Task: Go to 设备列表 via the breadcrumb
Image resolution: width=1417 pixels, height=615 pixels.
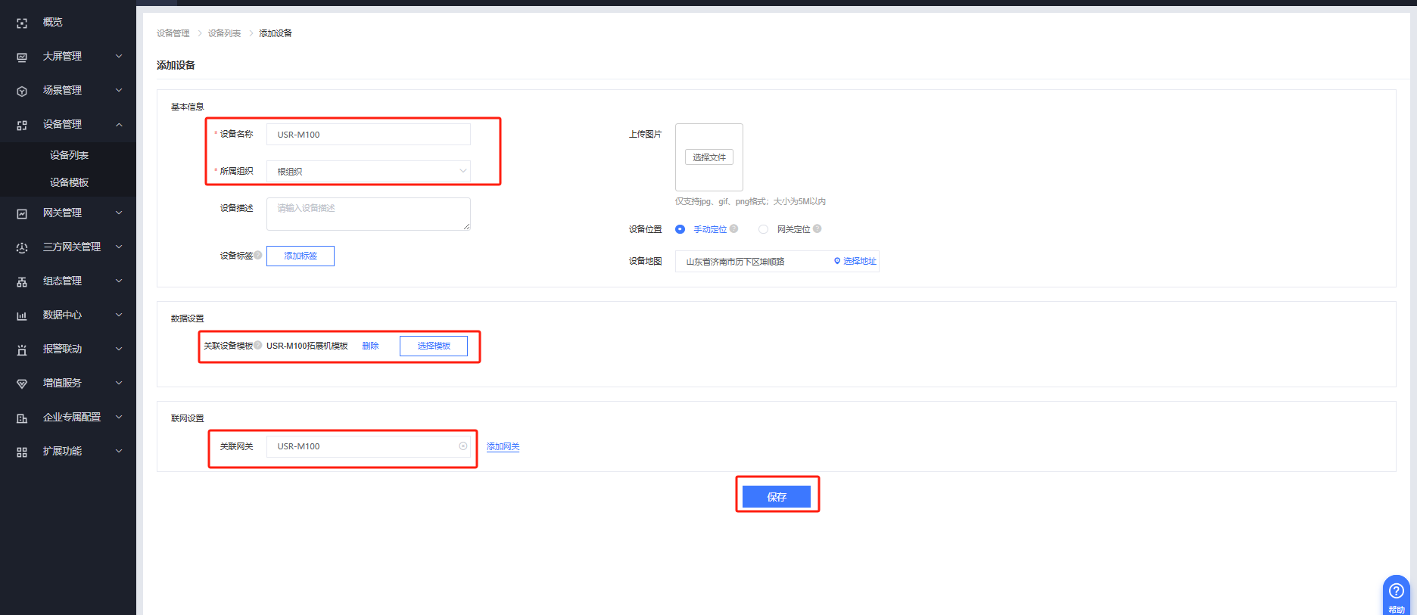Action: tap(225, 33)
